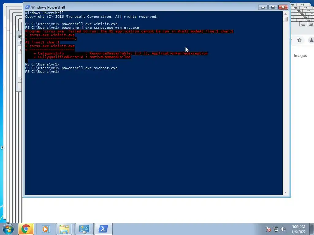This screenshot has width=314, height=235.
Task: Click the FullyQualifiedErrorId NativeCommandFailed line
Action: [82, 57]
